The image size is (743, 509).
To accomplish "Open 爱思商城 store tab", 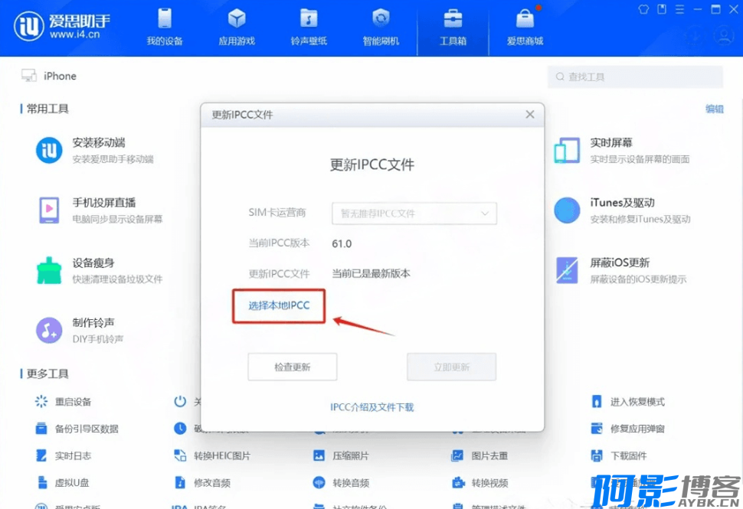I will [x=525, y=28].
